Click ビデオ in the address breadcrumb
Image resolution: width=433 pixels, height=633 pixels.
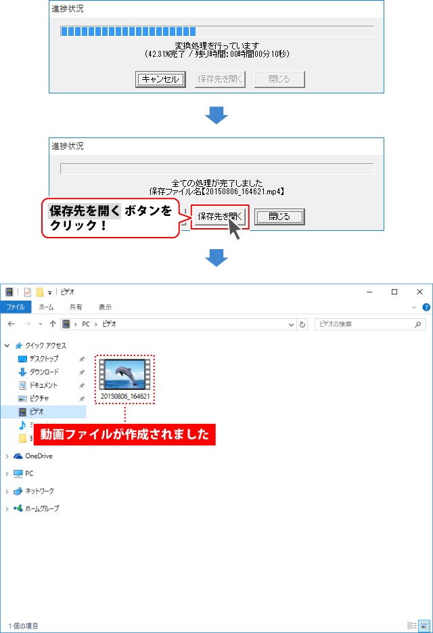(x=109, y=324)
